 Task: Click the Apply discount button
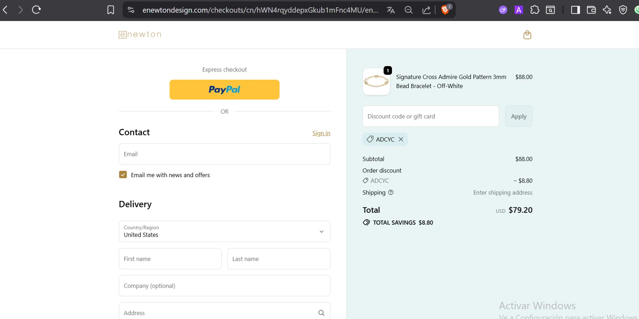(518, 116)
